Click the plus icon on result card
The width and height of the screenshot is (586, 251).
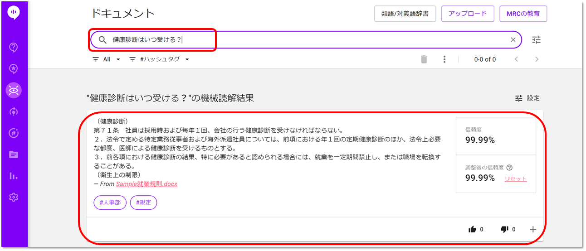[x=533, y=229]
